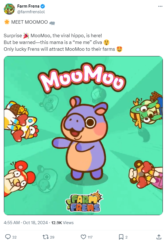This screenshot has width=167, height=243.
Task: View the 12.9K Views analytics
Action: coord(62,222)
